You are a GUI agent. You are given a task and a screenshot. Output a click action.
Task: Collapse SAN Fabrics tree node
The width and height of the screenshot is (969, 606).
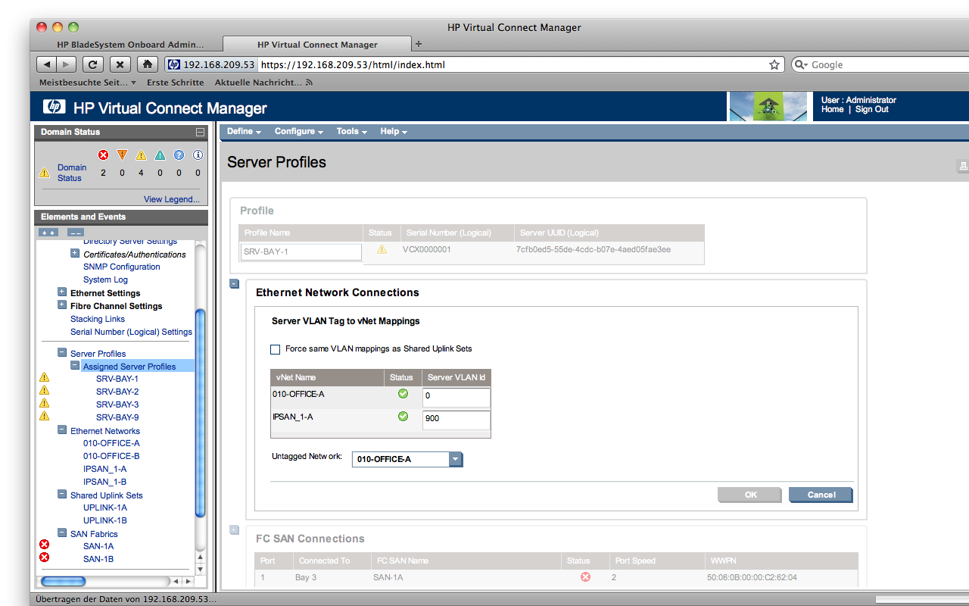(62, 533)
